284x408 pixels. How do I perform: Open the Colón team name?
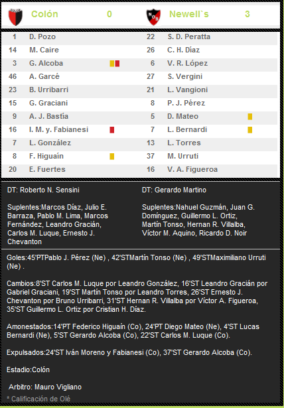click(44, 14)
